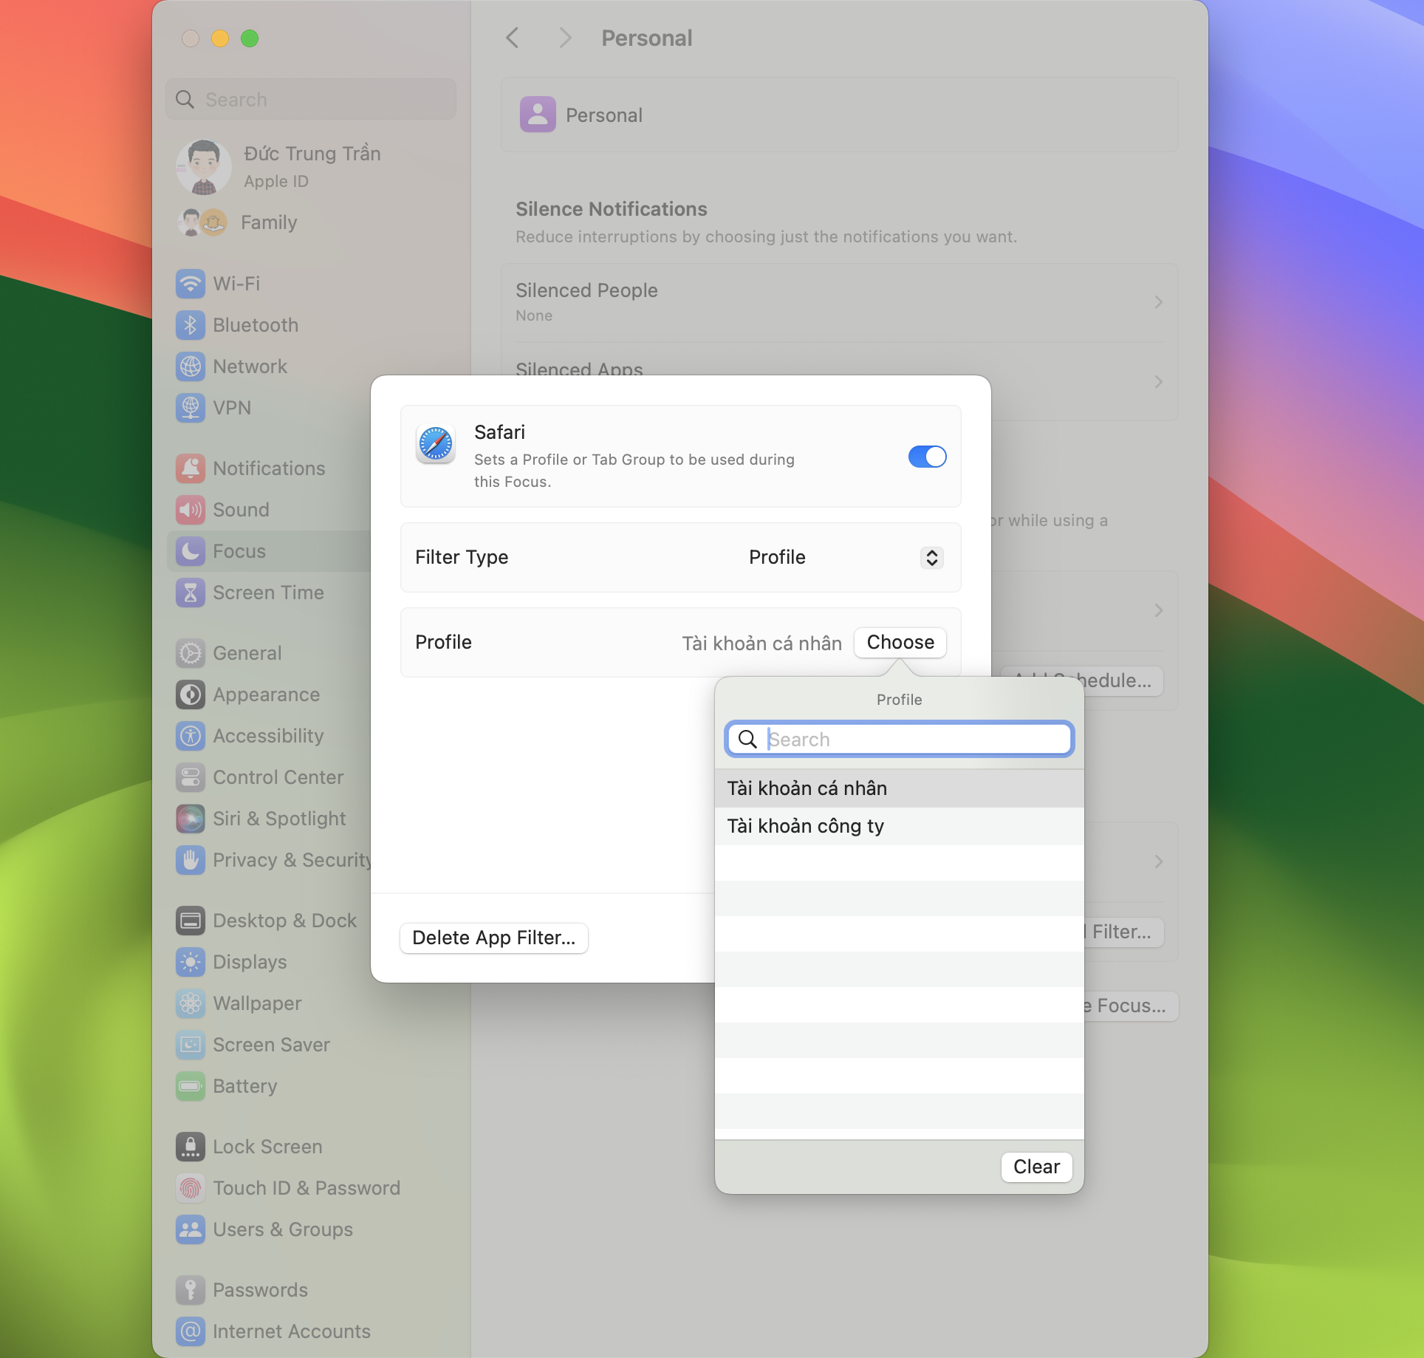
Task: Click the Notifications bell icon
Action: pos(191,468)
